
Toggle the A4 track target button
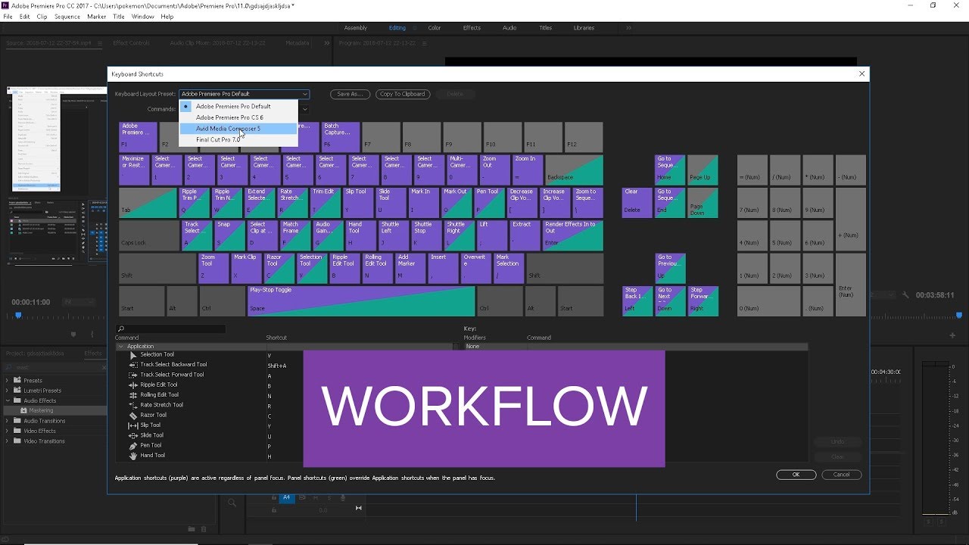tap(286, 497)
